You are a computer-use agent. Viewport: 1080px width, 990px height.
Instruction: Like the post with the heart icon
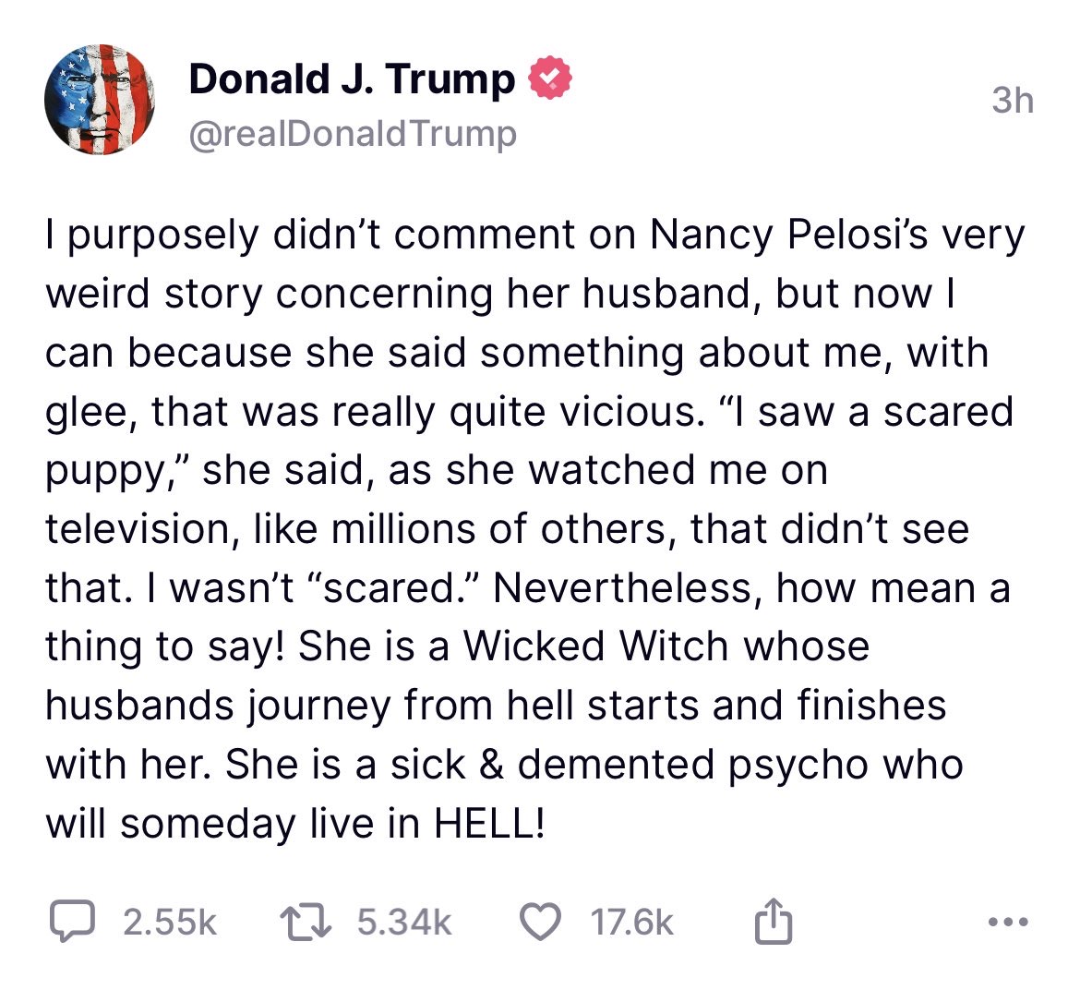coord(542,923)
